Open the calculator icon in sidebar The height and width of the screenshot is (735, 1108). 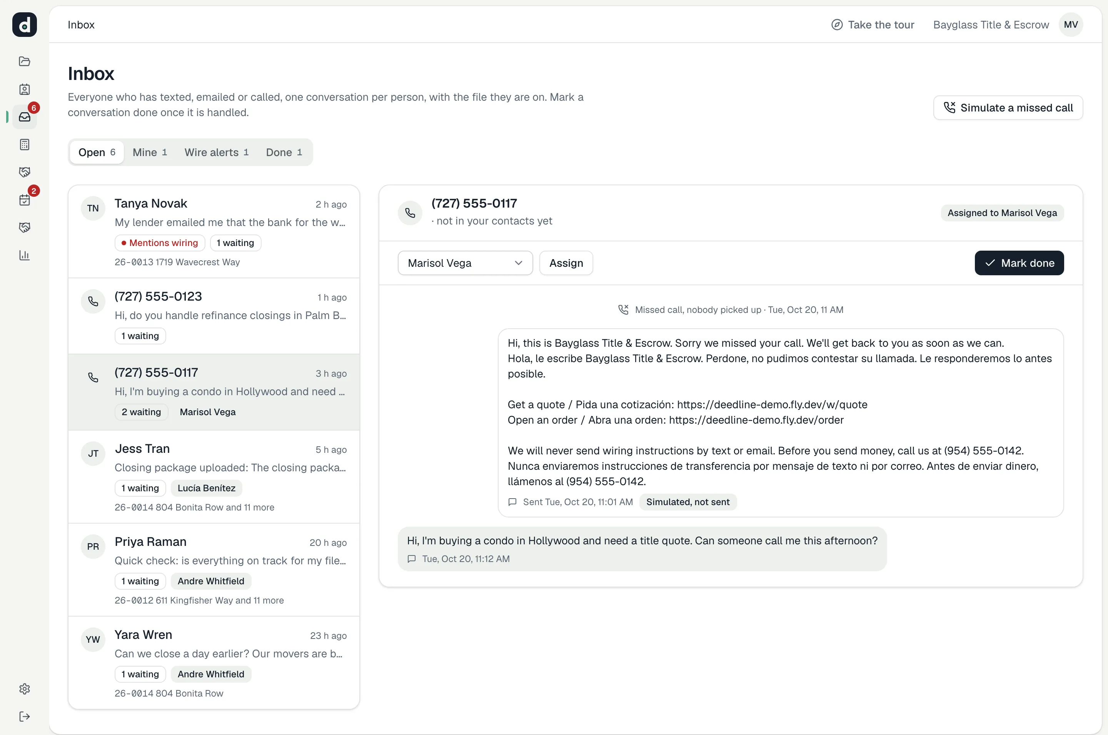click(24, 145)
